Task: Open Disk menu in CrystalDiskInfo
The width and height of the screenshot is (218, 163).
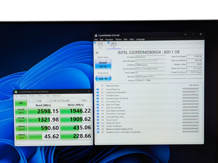Action: coord(125,39)
